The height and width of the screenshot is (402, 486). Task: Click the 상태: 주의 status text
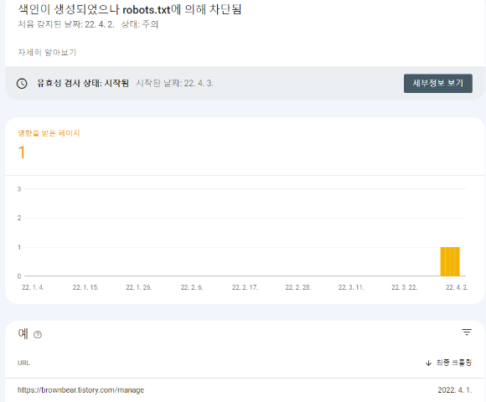click(139, 24)
